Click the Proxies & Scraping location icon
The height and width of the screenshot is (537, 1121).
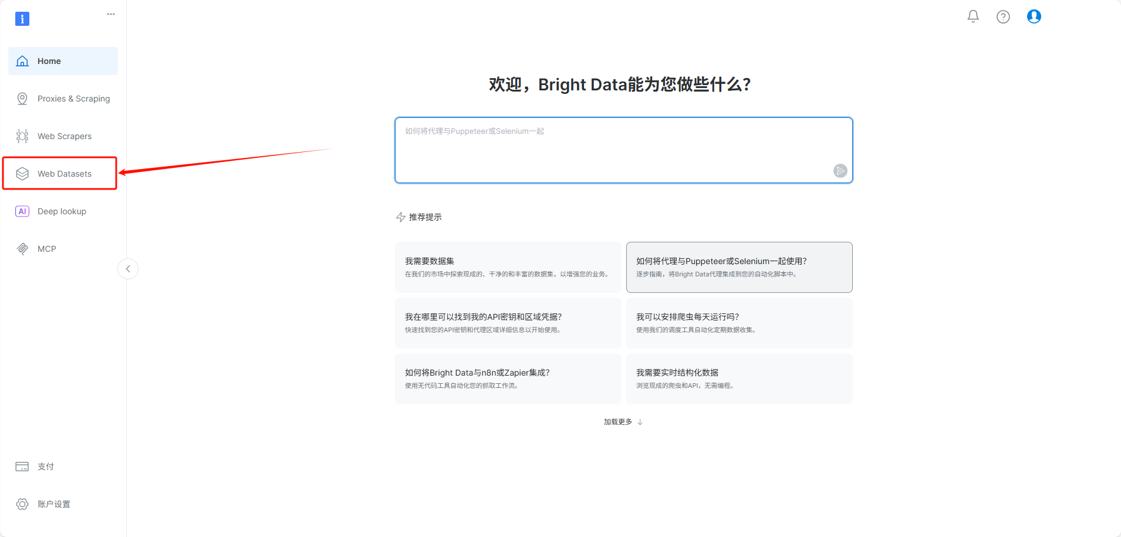pos(22,99)
